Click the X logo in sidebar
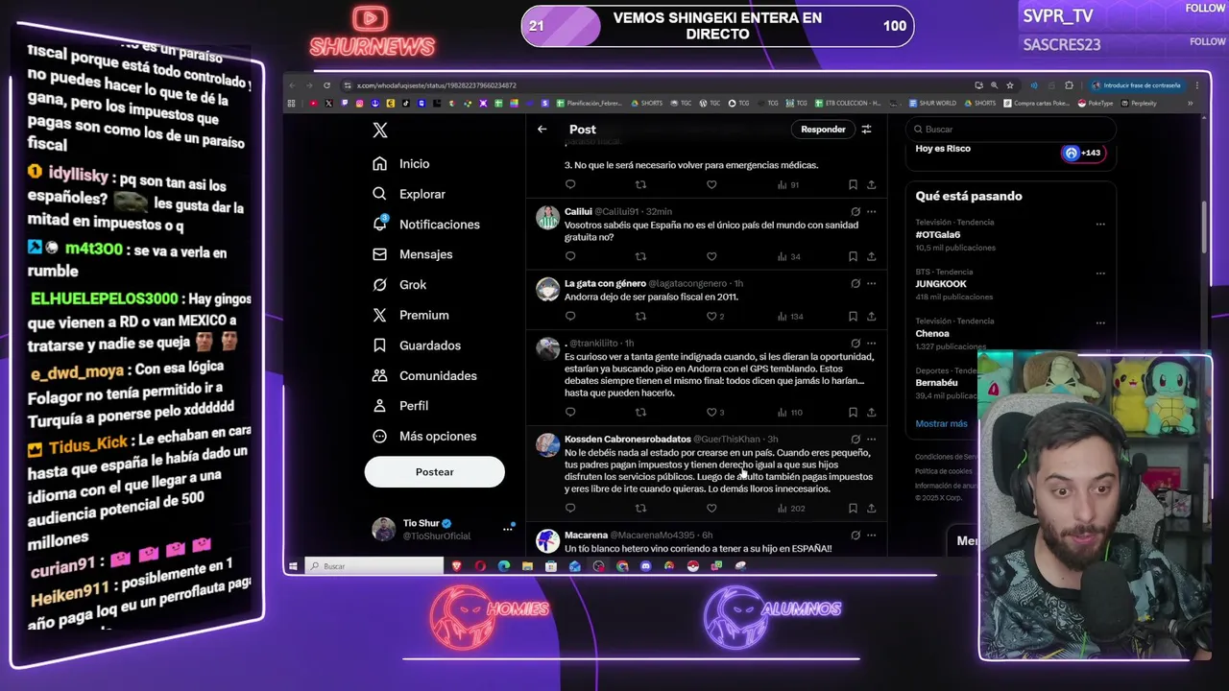 click(x=380, y=131)
